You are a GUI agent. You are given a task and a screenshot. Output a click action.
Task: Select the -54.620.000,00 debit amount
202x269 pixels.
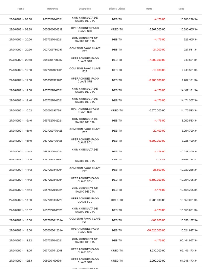tap(156, 230)
